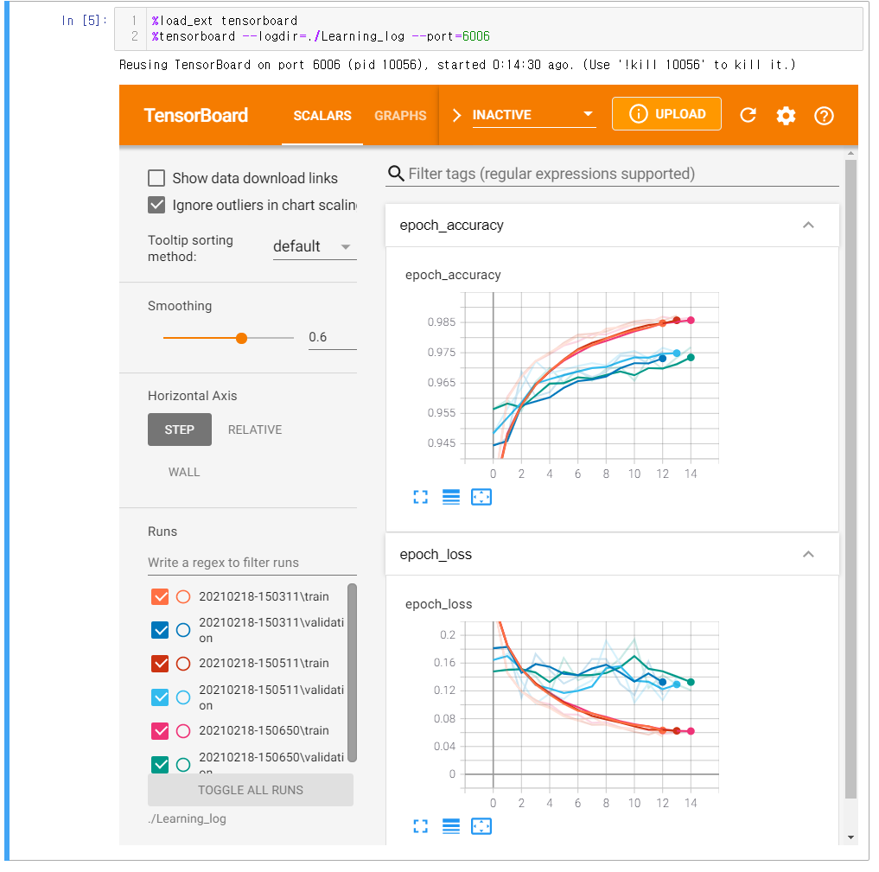Viewport: 879px width, 872px height.
Task: Uncheck run 20210218-150650\train
Action: tap(160, 731)
